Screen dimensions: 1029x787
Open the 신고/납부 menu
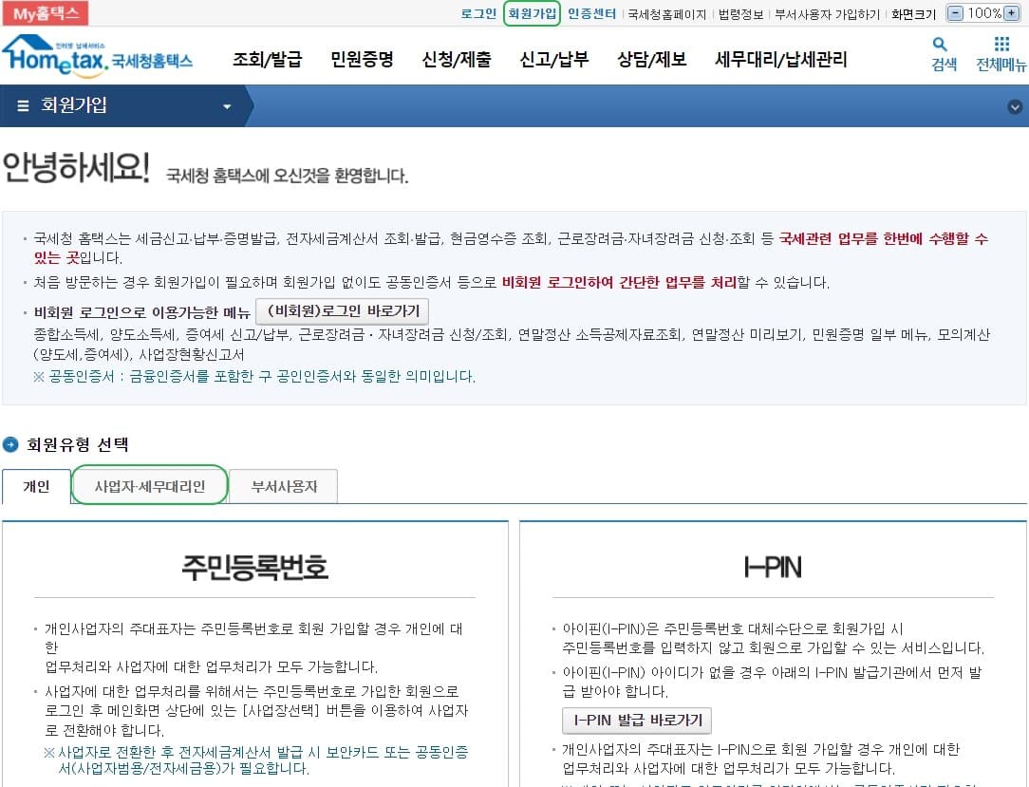tap(553, 59)
